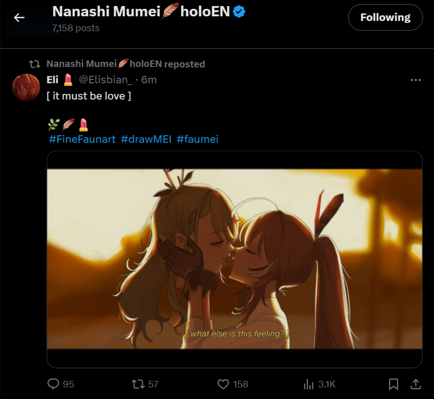Bookmark this post
Viewport: 434px width, 399px height.
[393, 384]
